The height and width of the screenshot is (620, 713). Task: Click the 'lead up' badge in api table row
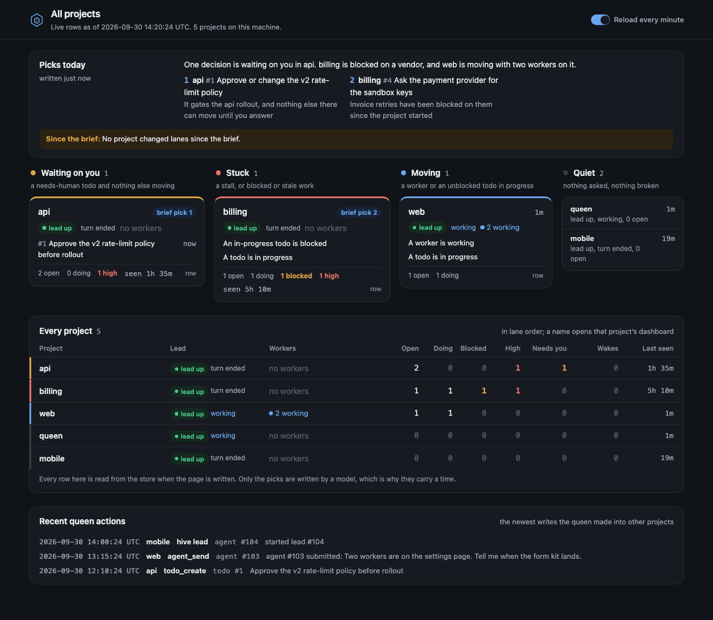(x=189, y=369)
